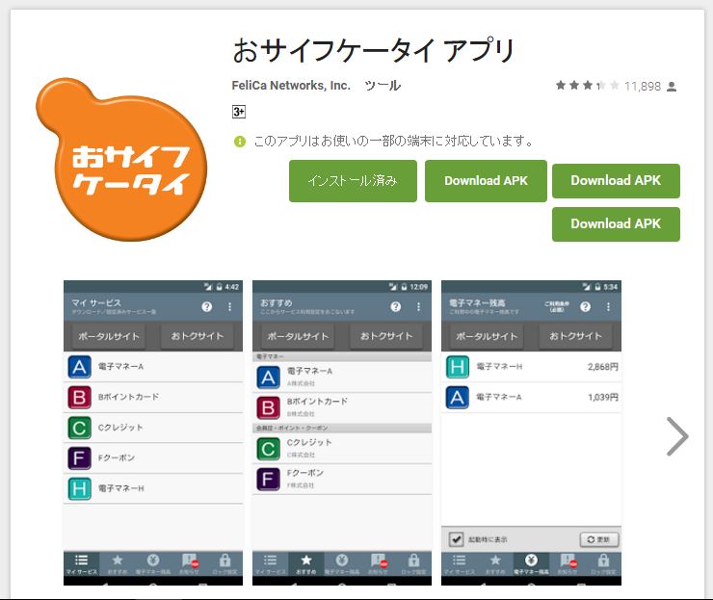Select yen tab icon in second screenshot
This screenshot has height=600, width=713.
(342, 563)
